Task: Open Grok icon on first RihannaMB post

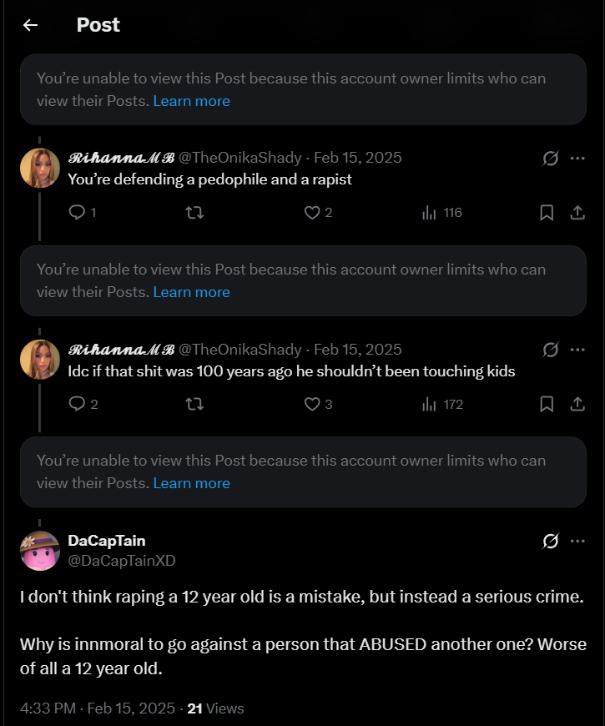Action: tap(551, 159)
